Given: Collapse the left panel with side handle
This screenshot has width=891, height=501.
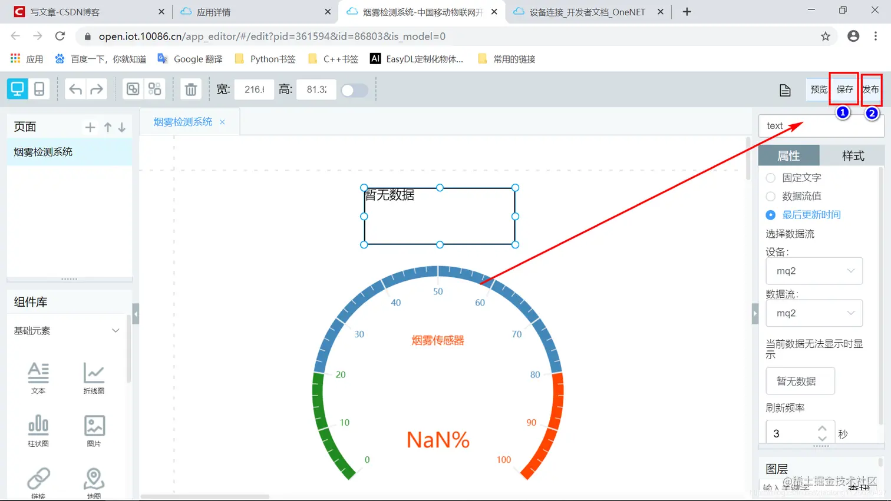Looking at the screenshot, I should tap(136, 314).
